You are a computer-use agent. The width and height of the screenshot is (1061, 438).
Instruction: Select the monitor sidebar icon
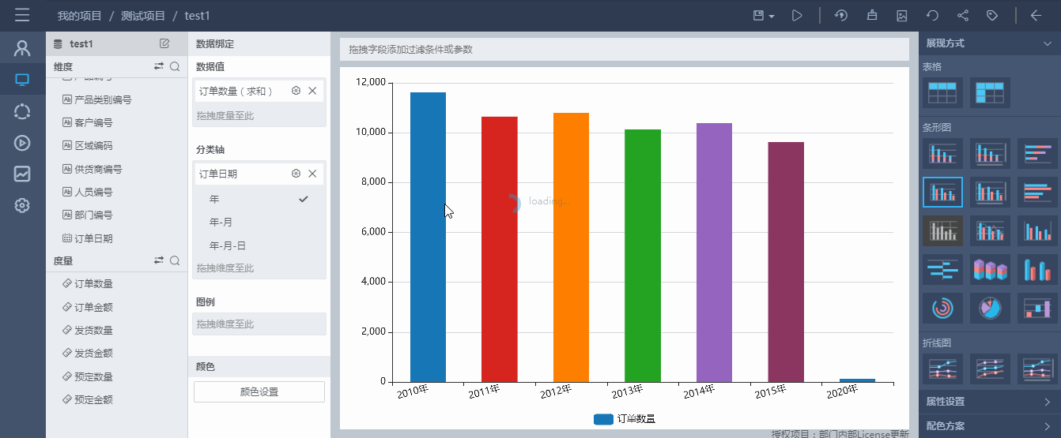(22, 80)
